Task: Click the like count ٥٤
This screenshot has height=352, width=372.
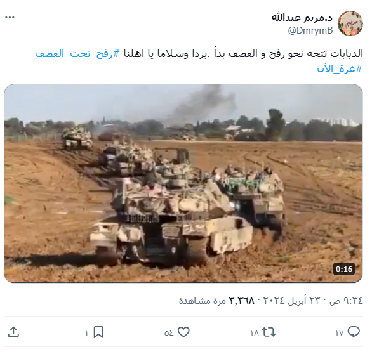Action: (169, 332)
